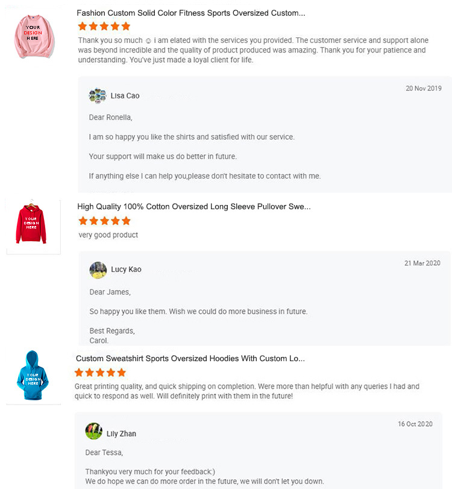The image size is (452, 489).
Task: Open the Custom Sweatshirt Sports Oversized Hoodies link
Action: point(190,359)
